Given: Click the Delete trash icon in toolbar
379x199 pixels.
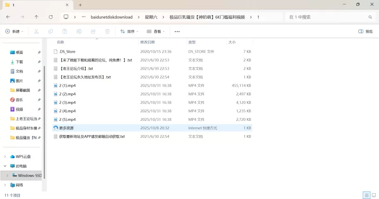Looking at the screenshot, I should click(x=107, y=32).
